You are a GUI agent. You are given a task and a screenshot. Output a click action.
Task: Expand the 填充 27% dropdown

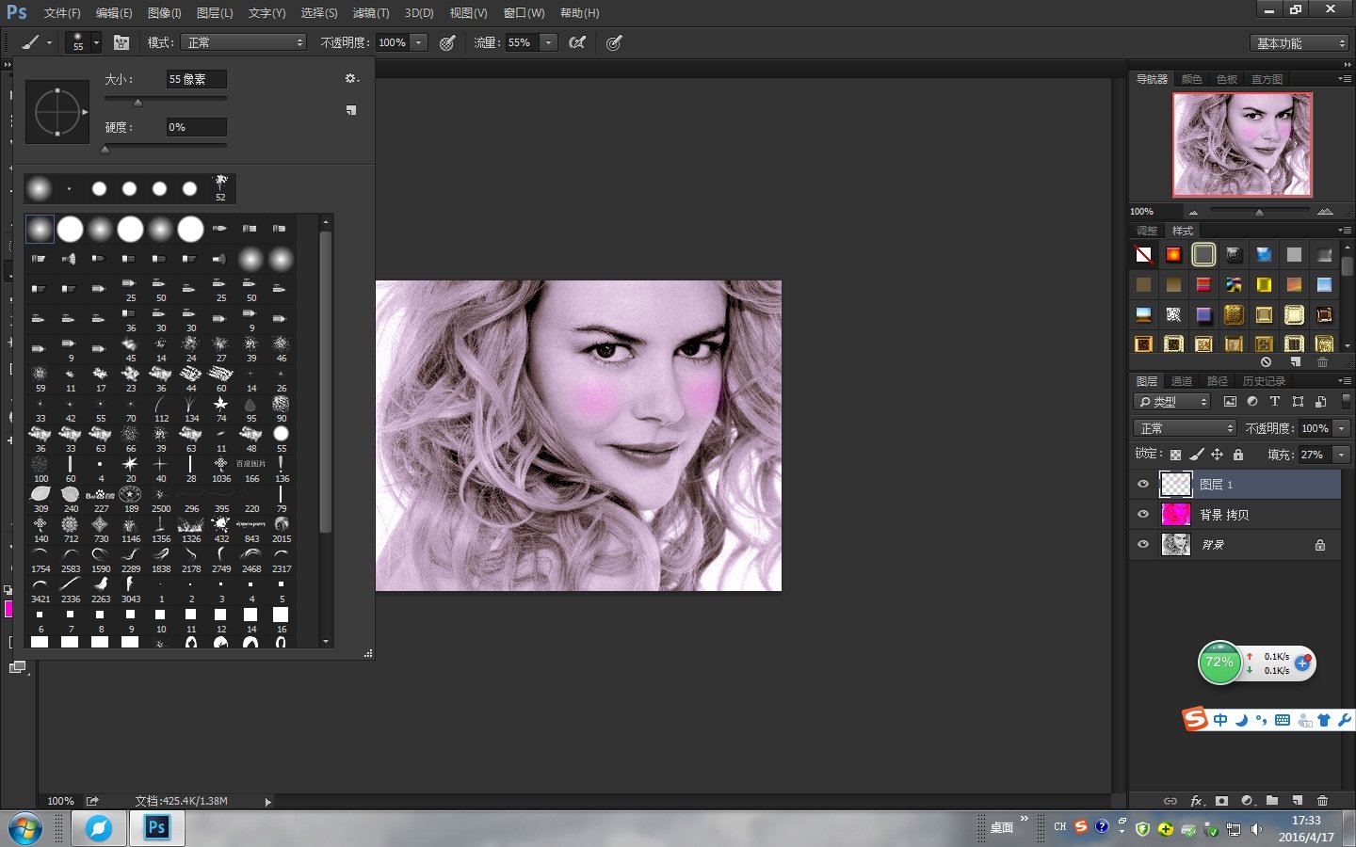point(1340,454)
